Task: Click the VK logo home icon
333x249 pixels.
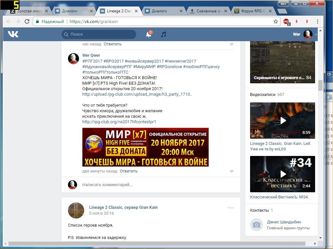Action: tap(13, 34)
